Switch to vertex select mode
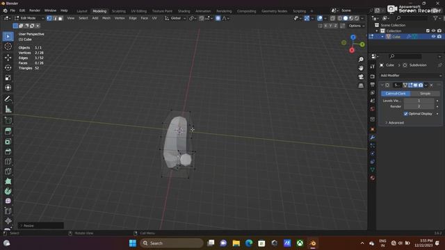Viewport: 445px width, 250px height. coord(49,18)
